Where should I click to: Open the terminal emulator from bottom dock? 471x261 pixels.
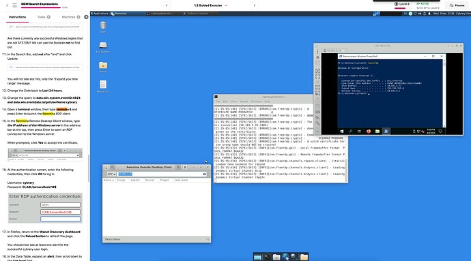(268, 257)
